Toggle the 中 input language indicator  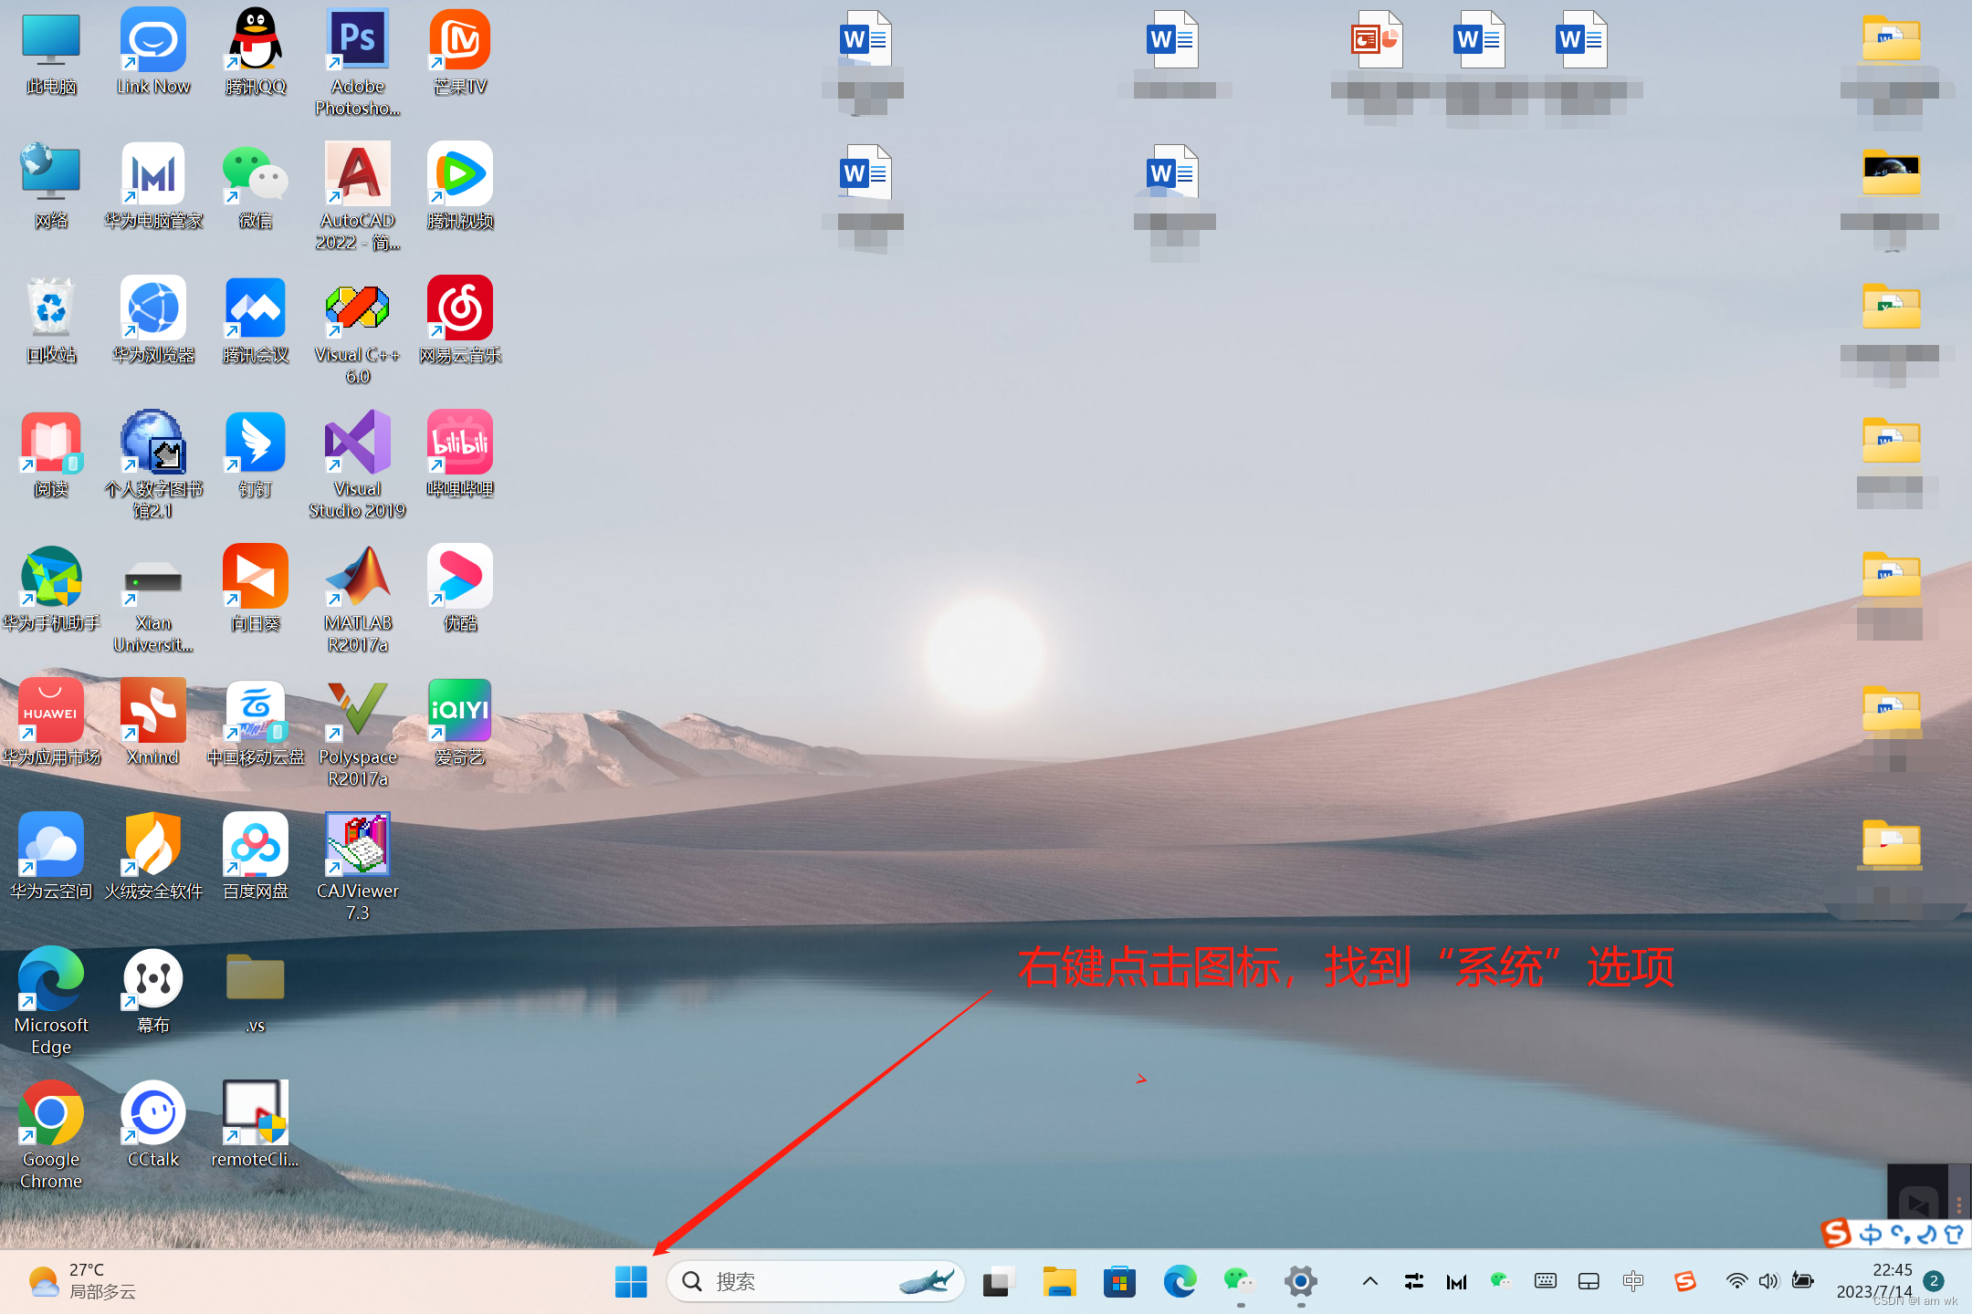tap(1633, 1282)
